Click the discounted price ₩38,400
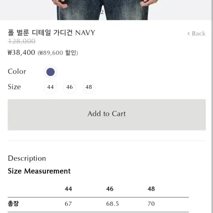Viewport: 213px width, 213px height. (21, 52)
